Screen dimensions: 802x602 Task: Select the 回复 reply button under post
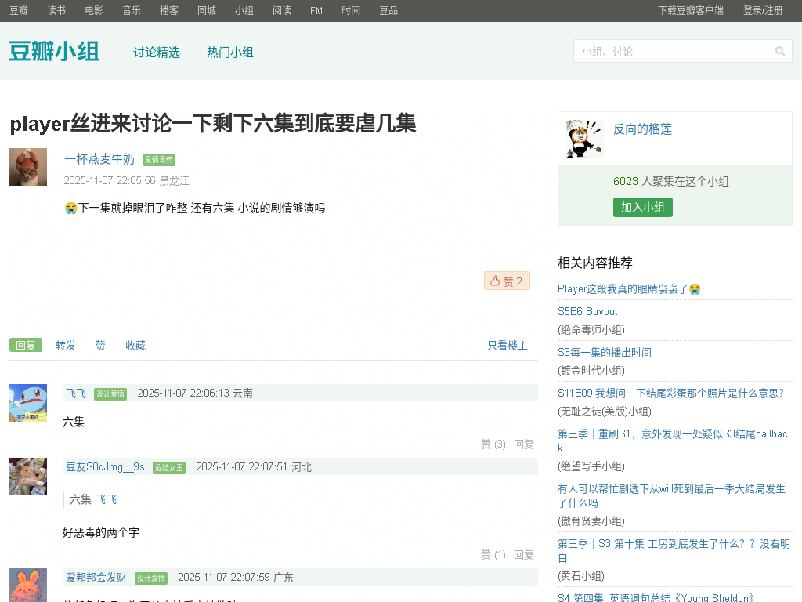(x=26, y=346)
